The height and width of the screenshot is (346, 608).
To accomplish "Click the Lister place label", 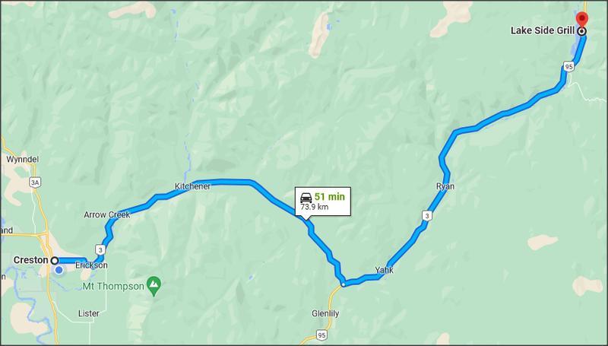I will [88, 313].
